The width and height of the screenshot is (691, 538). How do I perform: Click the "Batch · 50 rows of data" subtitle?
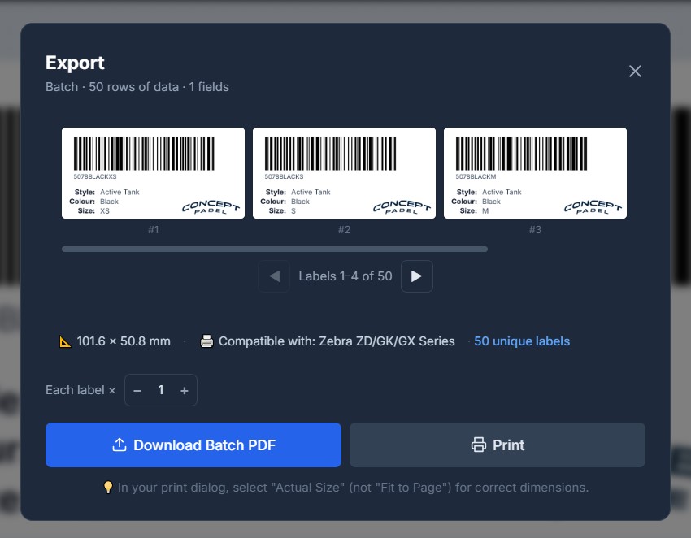pyautogui.click(x=137, y=87)
